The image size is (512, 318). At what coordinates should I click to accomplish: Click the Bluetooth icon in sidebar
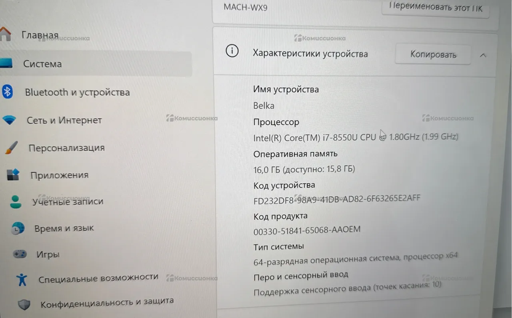coord(7,92)
